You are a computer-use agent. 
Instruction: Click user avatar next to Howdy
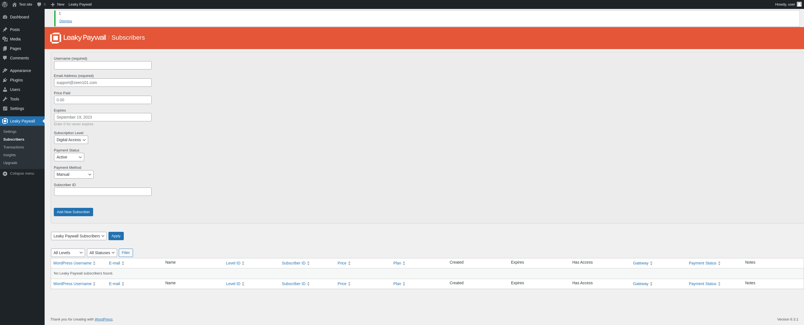tap(799, 4)
